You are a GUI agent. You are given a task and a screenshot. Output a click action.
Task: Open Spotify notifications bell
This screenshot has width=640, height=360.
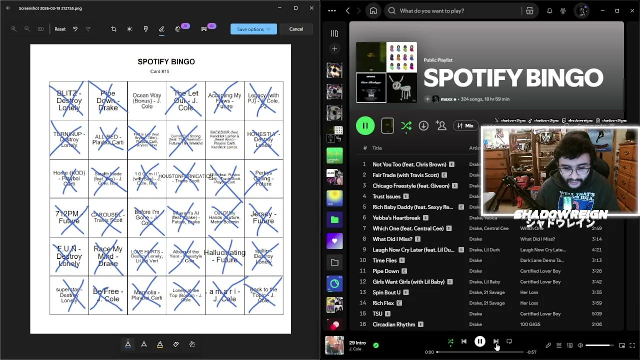click(549, 10)
